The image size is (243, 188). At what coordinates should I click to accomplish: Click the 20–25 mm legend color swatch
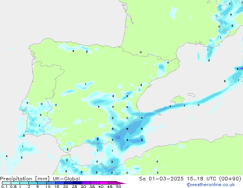point(68,183)
